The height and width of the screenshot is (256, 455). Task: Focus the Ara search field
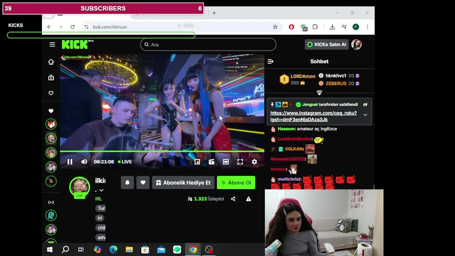click(208, 44)
